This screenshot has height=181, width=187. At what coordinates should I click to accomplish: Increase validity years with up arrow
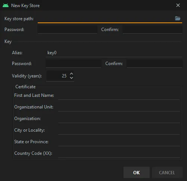(x=71, y=74)
